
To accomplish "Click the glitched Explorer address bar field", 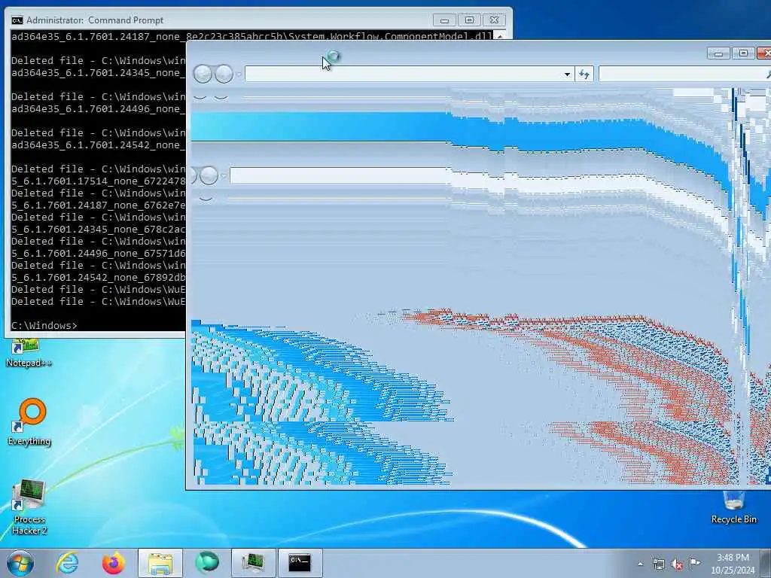I will point(404,75).
